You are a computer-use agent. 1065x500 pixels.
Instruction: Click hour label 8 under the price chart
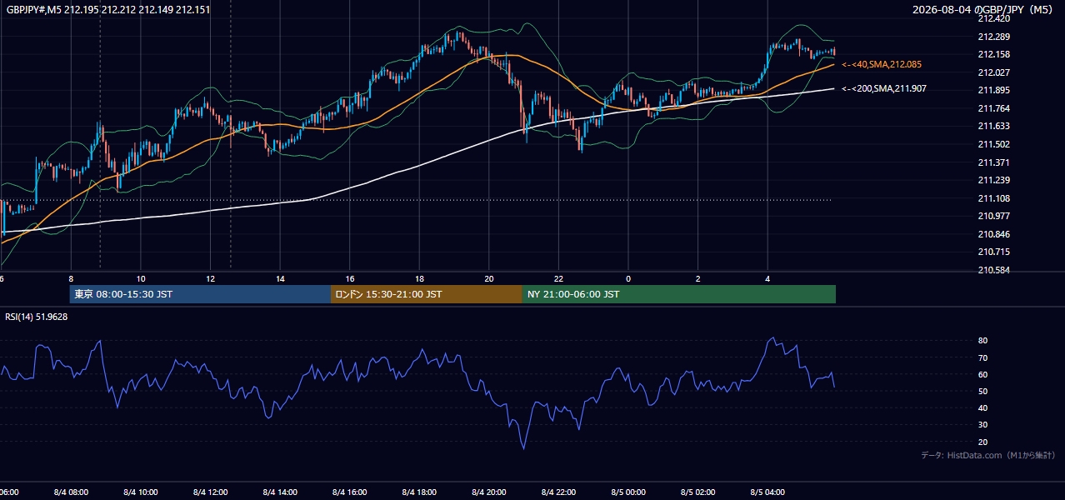point(72,278)
